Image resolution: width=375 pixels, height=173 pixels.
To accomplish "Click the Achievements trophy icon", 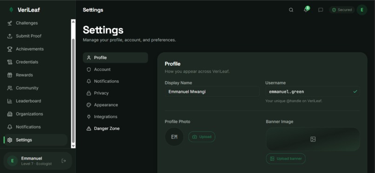I will (10, 49).
